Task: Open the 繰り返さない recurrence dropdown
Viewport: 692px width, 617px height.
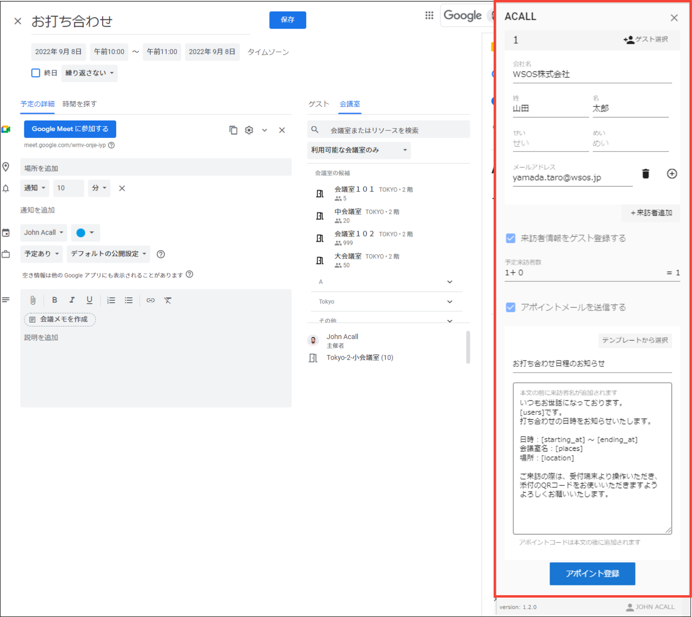Action: click(89, 73)
